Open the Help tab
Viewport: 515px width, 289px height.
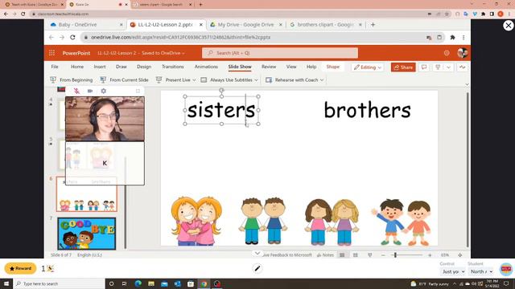(311, 67)
